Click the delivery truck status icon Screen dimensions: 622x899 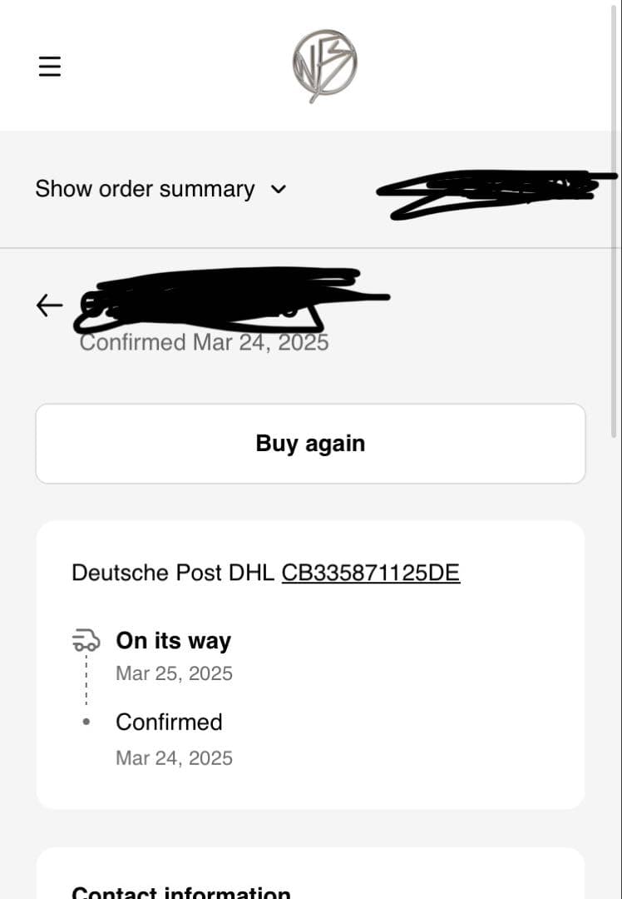click(x=86, y=640)
